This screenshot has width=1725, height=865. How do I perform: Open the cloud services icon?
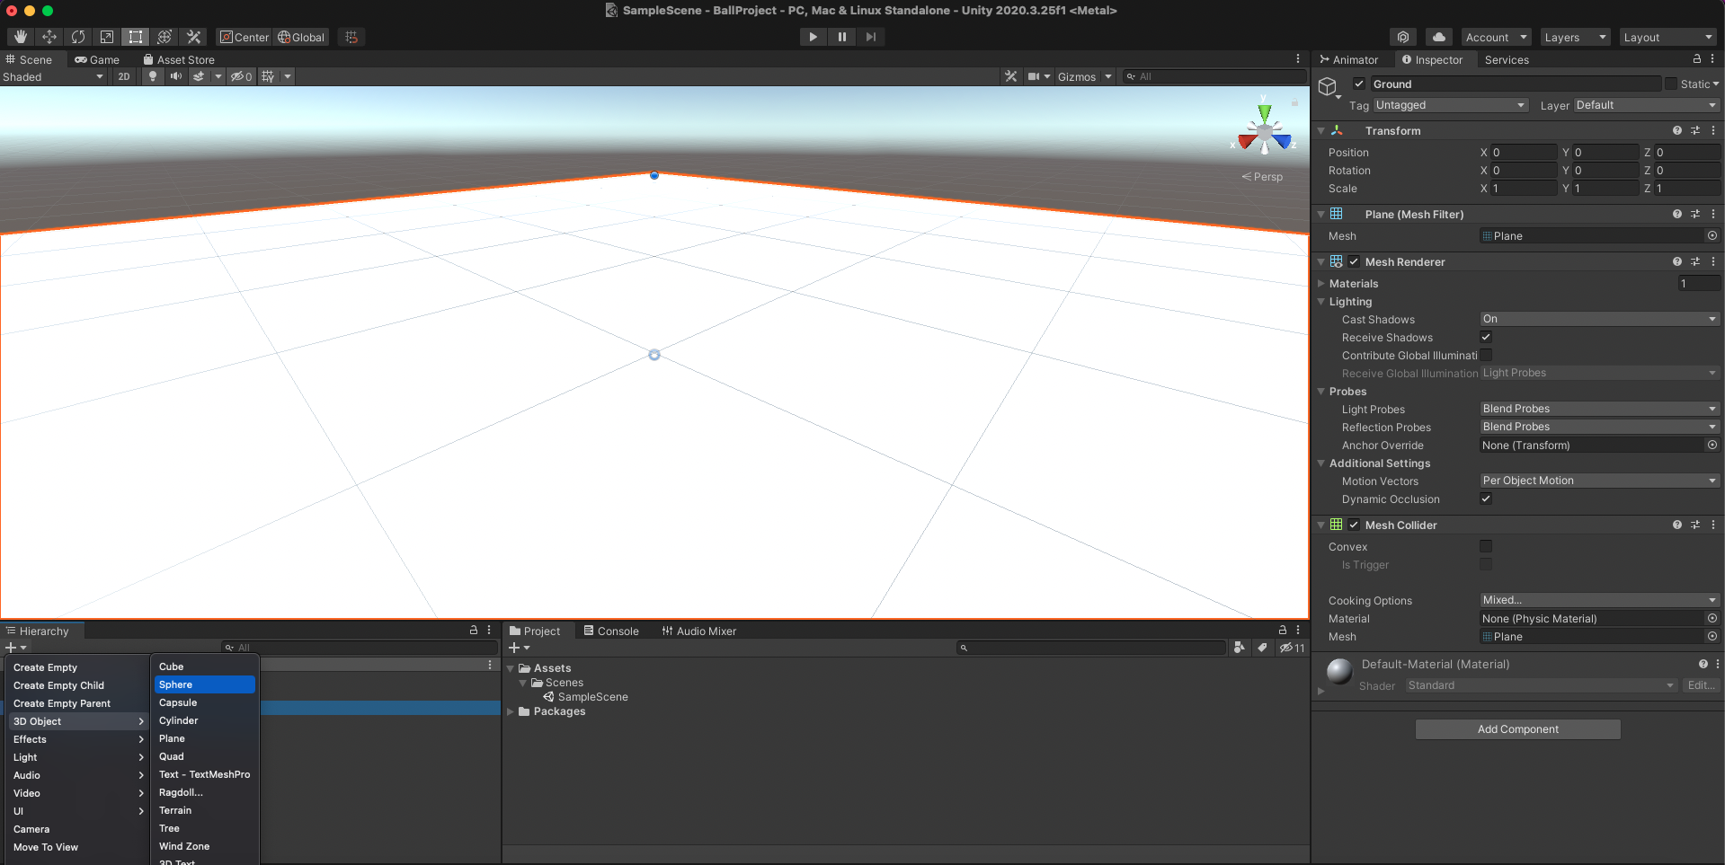click(x=1438, y=37)
